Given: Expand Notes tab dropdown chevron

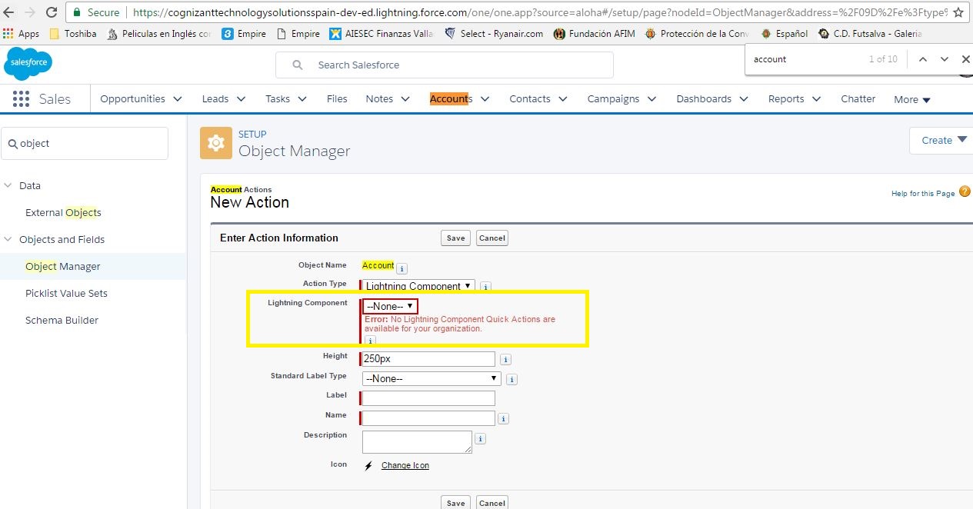Looking at the screenshot, I should pos(405,99).
